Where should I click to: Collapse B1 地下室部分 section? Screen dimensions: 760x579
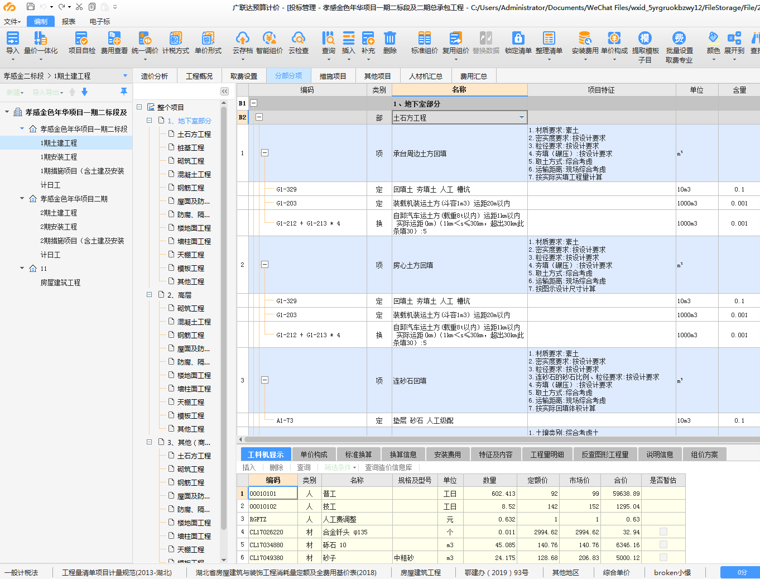coord(253,103)
